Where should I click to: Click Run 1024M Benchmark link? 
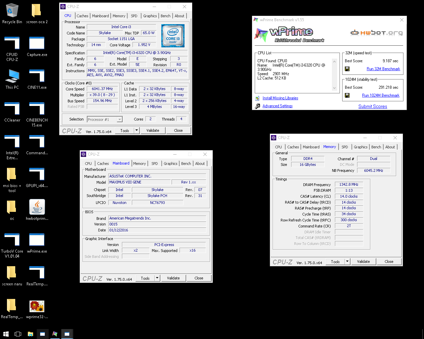coord(381,95)
